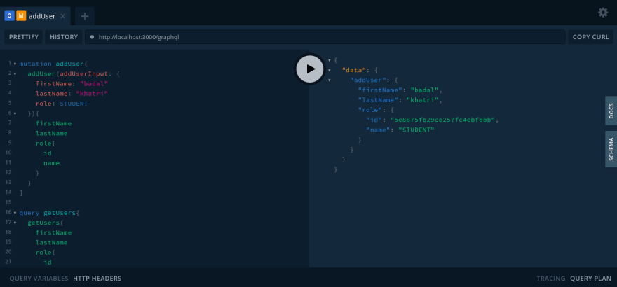Image resolution: width=617 pixels, height=287 pixels.
Task: Click name field on line 11
Action: point(52,163)
